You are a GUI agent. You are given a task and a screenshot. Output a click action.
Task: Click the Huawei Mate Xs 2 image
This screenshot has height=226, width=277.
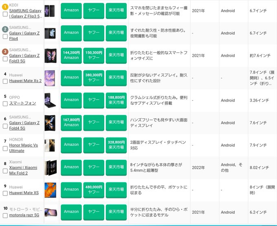(x=50, y=78)
